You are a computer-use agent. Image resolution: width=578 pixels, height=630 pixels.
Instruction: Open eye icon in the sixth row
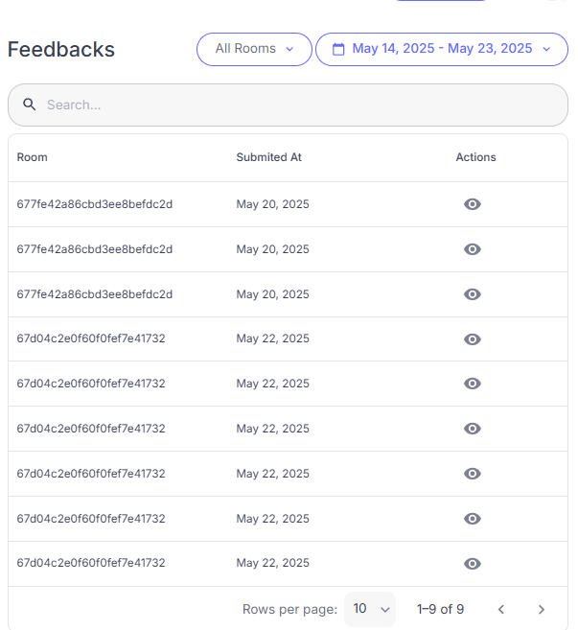click(472, 429)
